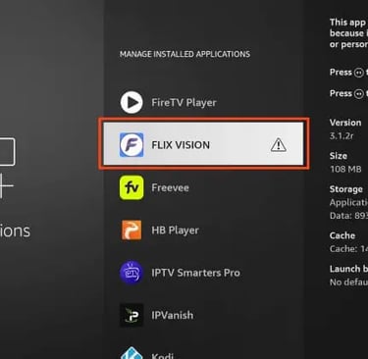368x359 pixels.
Task: Click the Storage label
Action: pos(346,189)
